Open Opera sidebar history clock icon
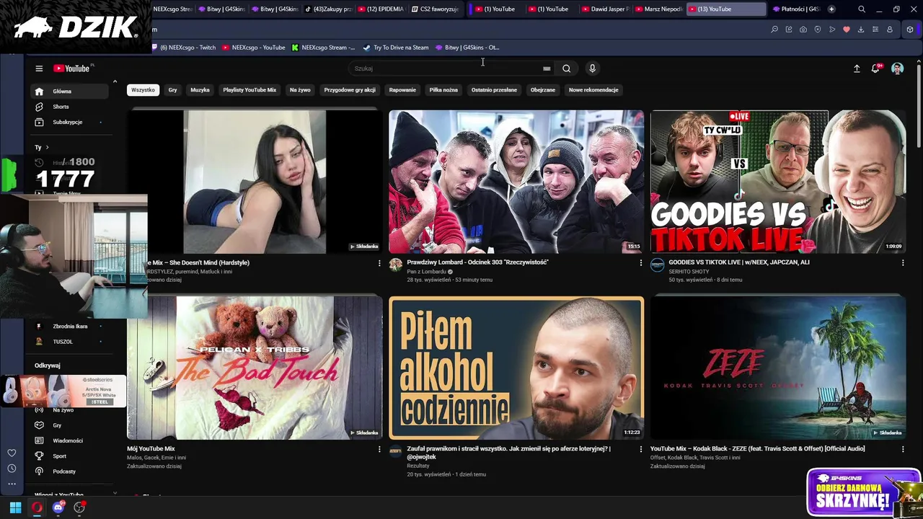The height and width of the screenshot is (519, 923). (x=12, y=469)
